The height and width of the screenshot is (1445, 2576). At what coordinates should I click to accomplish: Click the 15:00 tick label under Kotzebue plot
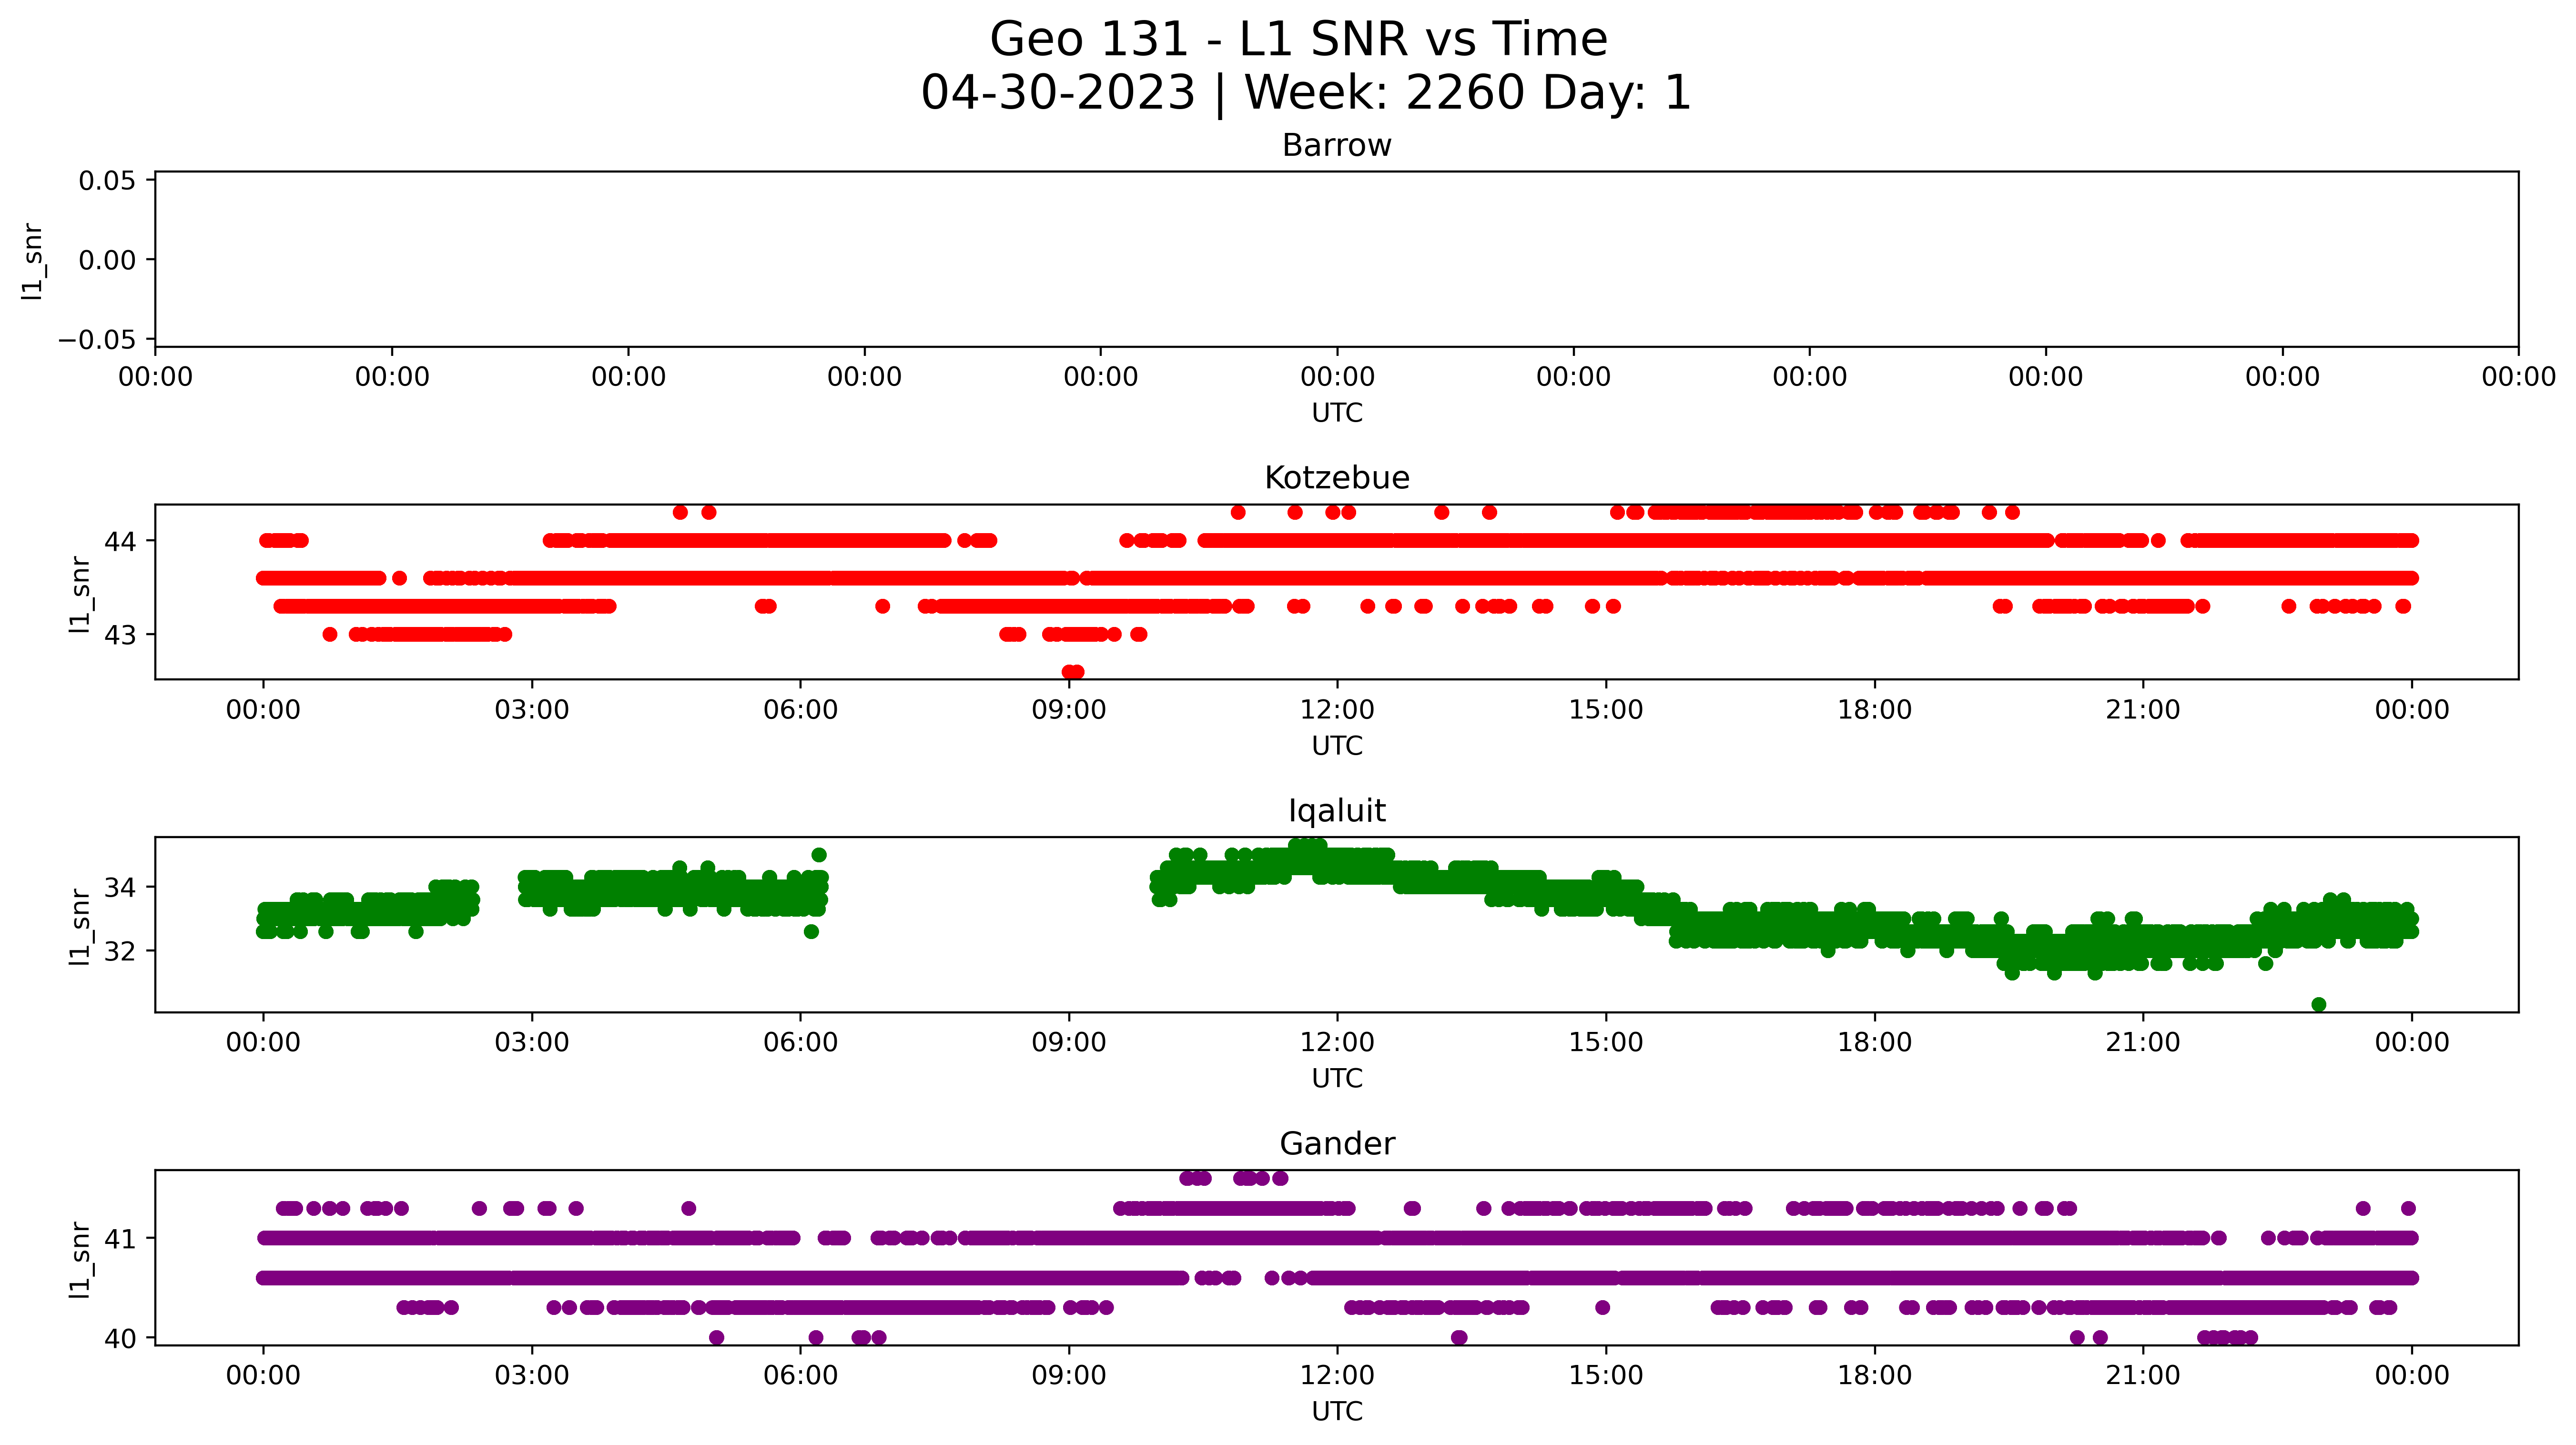1606,710
